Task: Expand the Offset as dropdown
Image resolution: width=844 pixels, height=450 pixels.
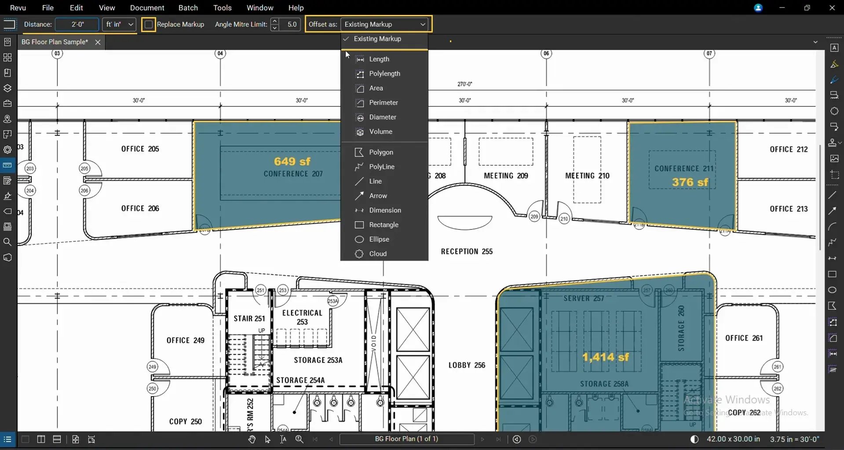Action: pos(384,24)
